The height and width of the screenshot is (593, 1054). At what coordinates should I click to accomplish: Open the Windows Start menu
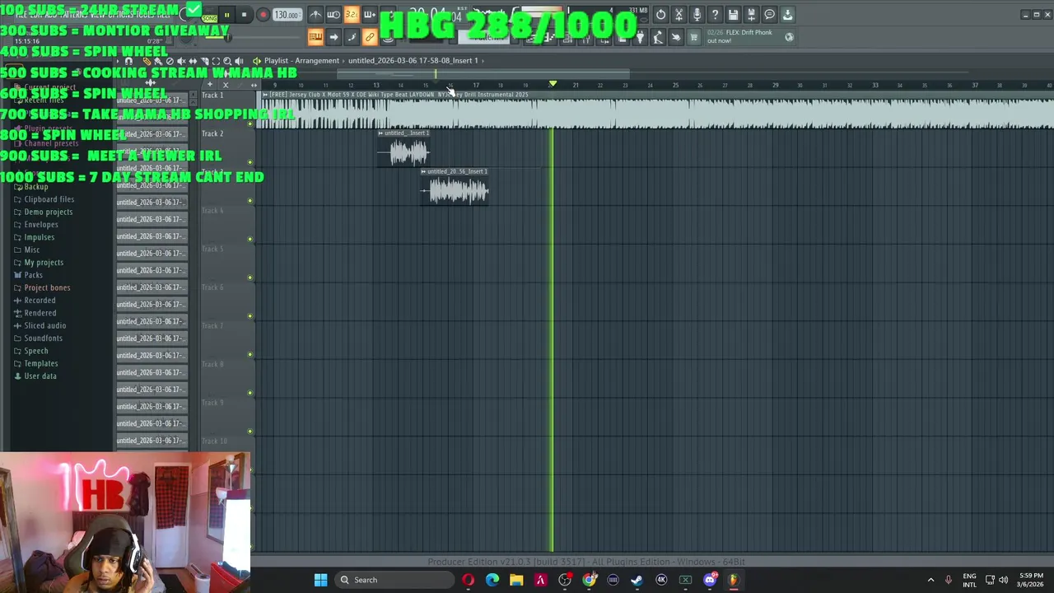[320, 580]
